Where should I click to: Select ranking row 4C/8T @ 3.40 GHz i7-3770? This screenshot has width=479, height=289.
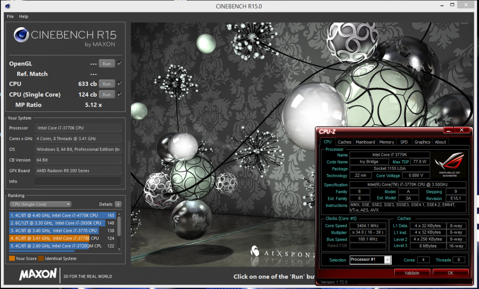(x=63, y=230)
